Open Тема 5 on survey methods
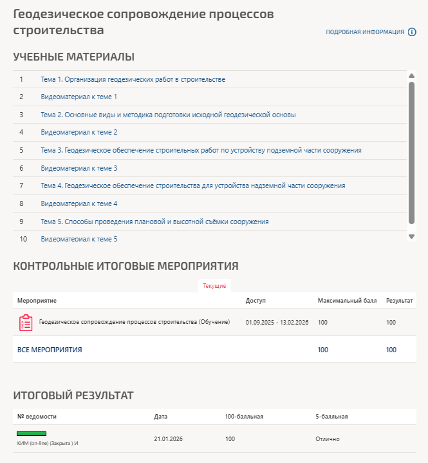 tap(154, 222)
